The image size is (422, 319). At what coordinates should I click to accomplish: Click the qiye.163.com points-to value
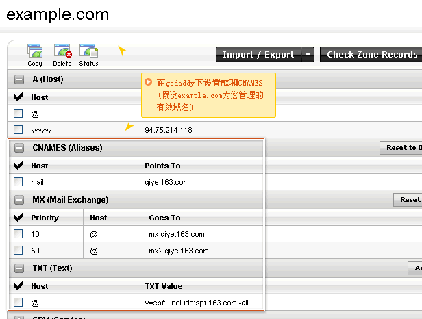coord(166,182)
